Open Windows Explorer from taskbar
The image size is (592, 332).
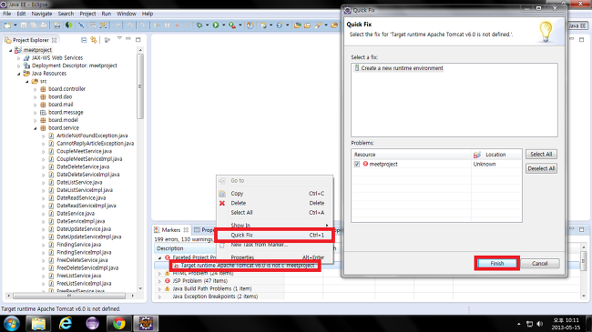click(38, 324)
